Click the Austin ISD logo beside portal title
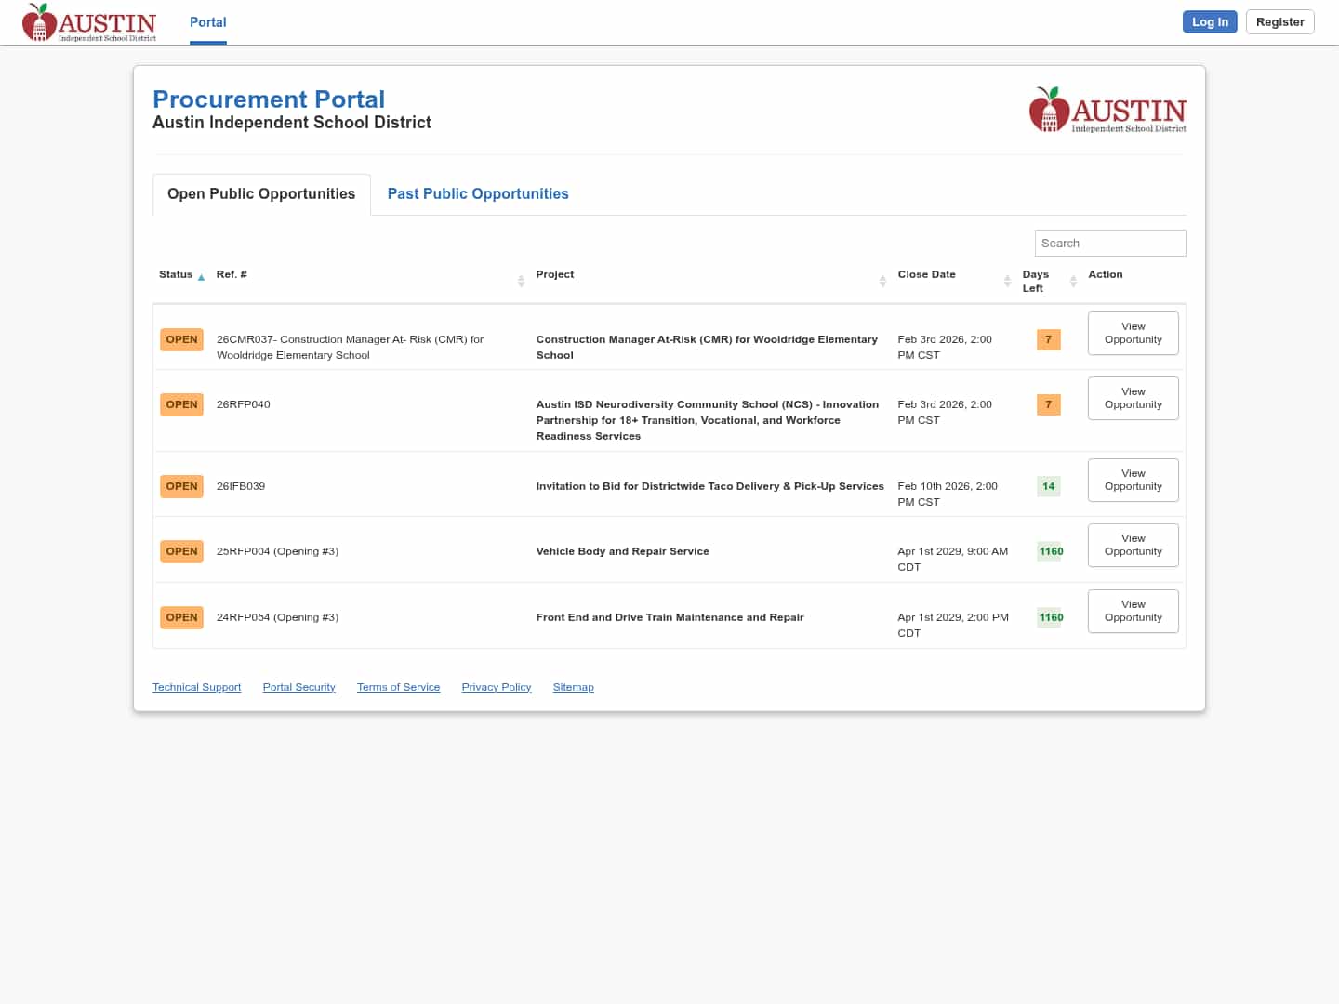 pyautogui.click(x=1107, y=111)
